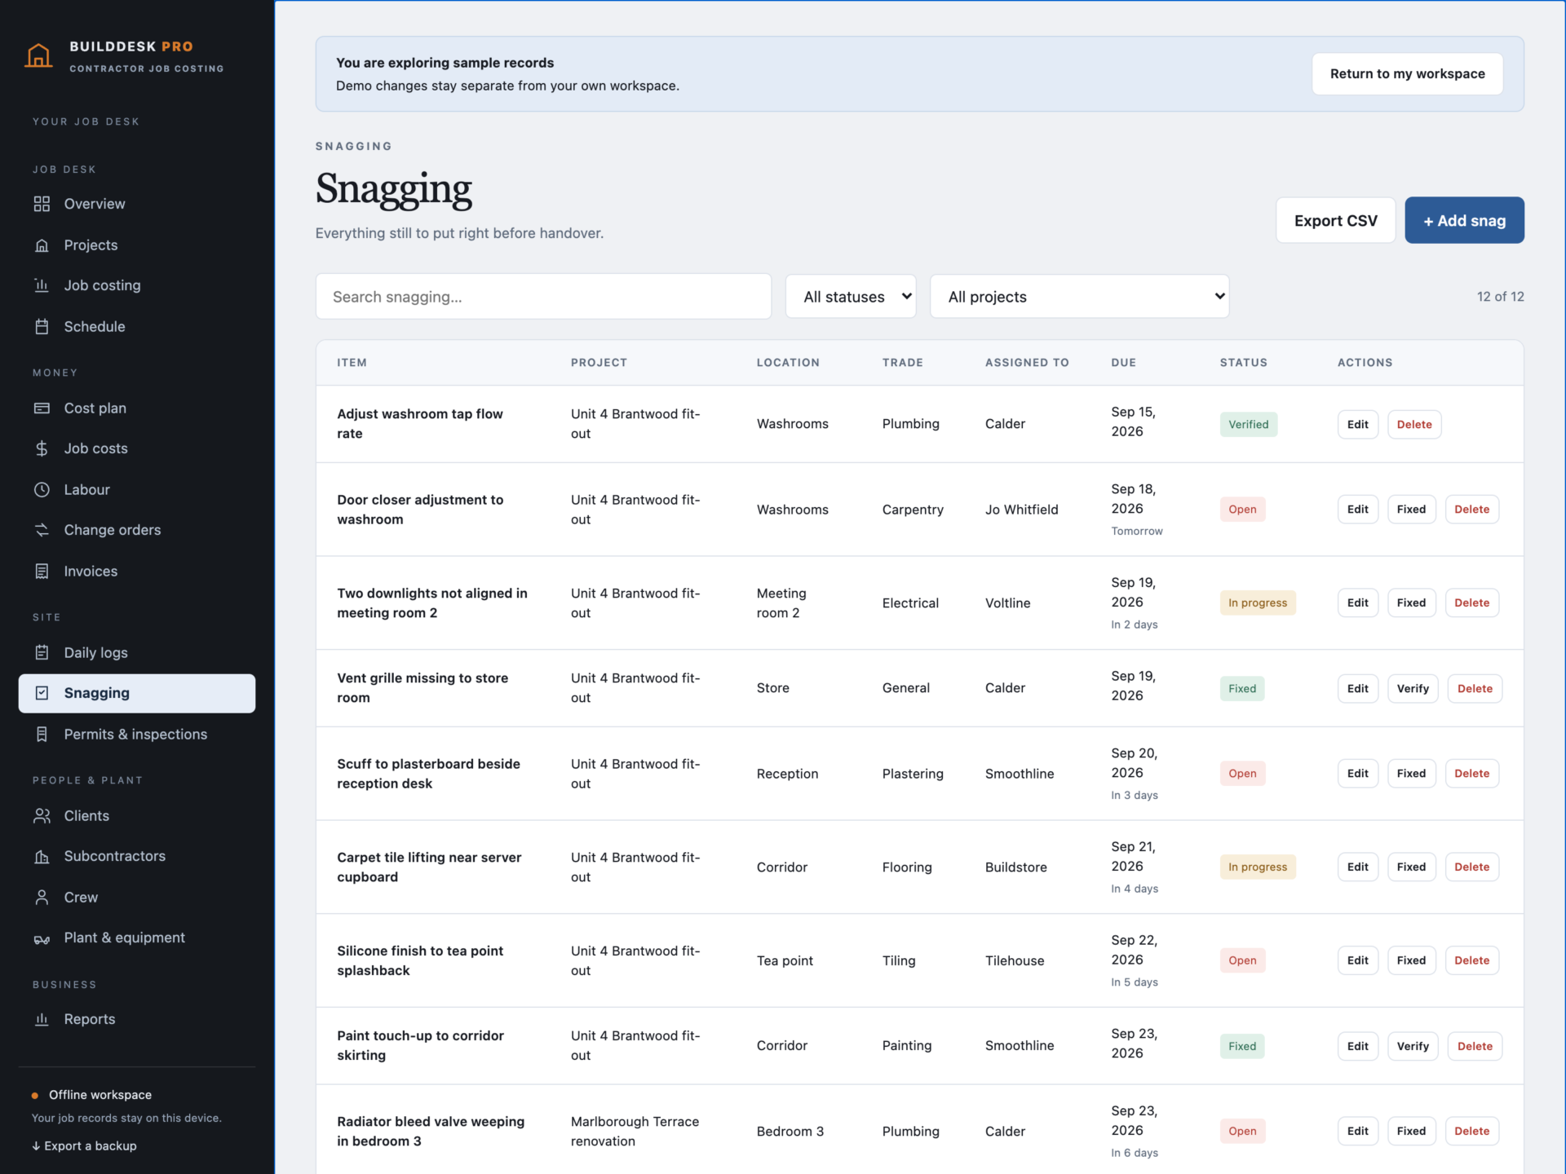Viewport: 1566px width, 1174px height.
Task: Click the Subcontractors building icon
Action: [42, 856]
